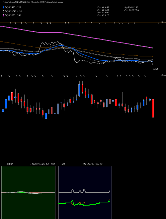Click the 'Pre V: 0.677 M' volume text
This screenshot has height=219, width=166.
pyautogui.click(x=131, y=10)
